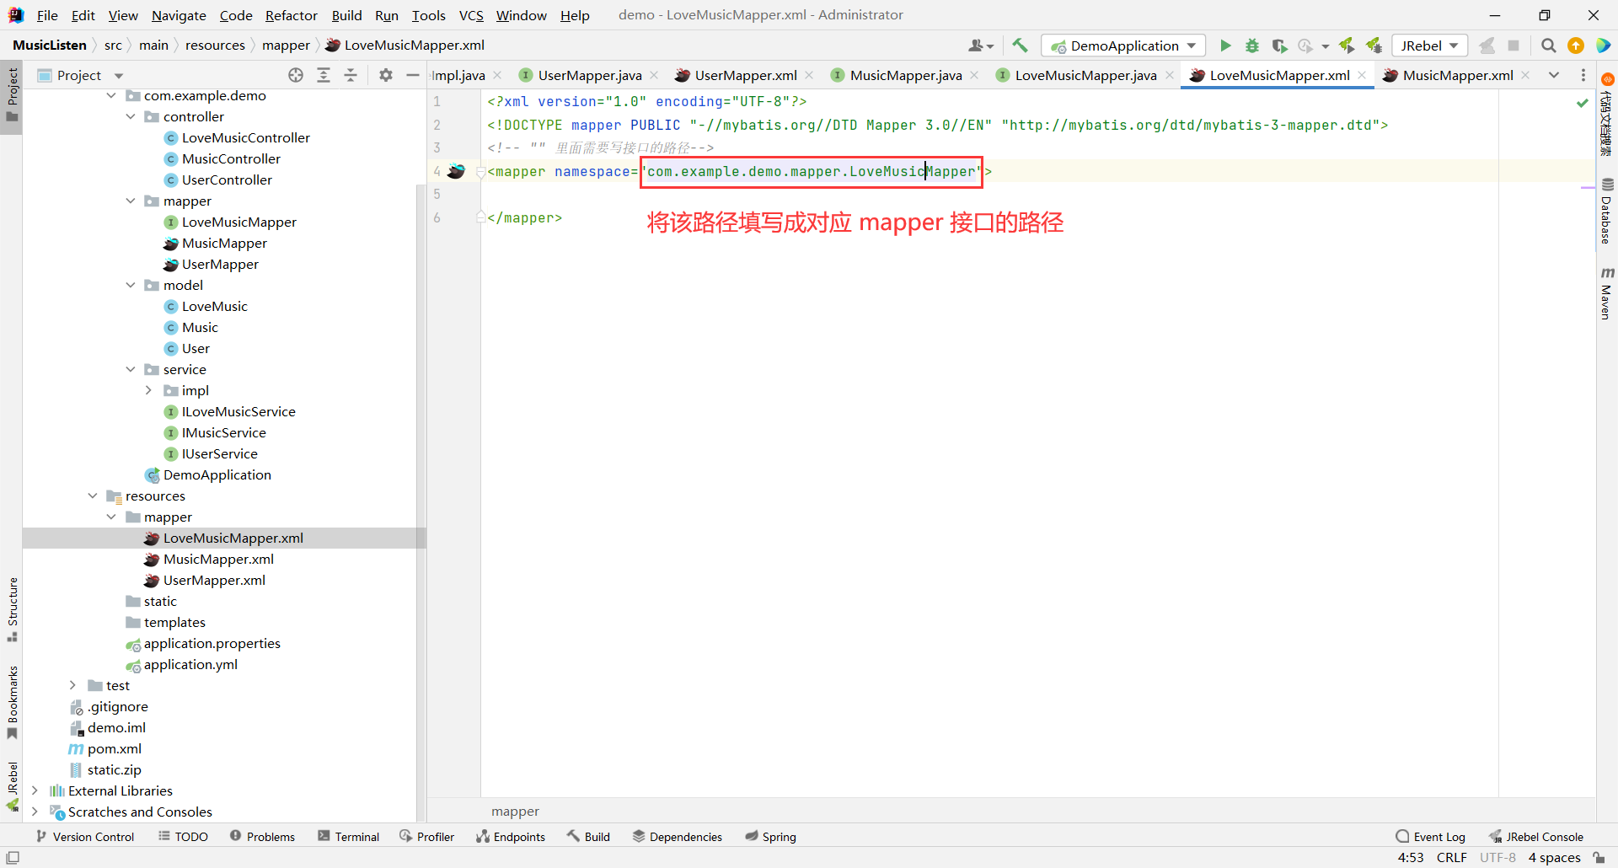Collapse the model folder
The height and width of the screenshot is (868, 1618).
(x=131, y=285)
